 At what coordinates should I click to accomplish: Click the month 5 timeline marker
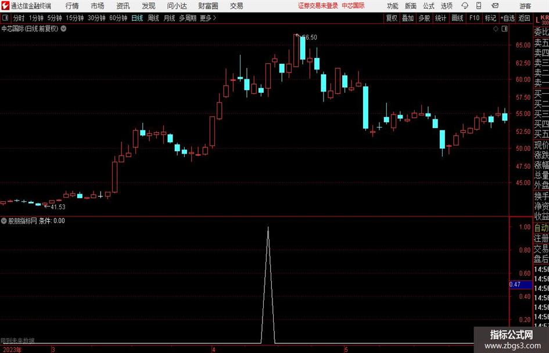pyautogui.click(x=346, y=350)
